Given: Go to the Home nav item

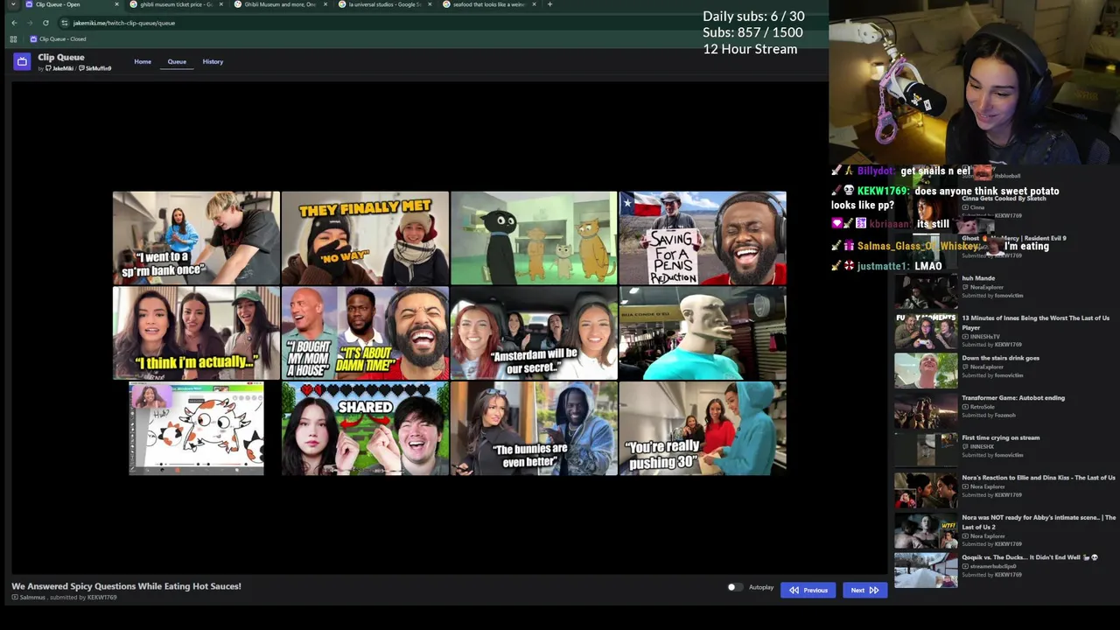Looking at the screenshot, I should (143, 61).
